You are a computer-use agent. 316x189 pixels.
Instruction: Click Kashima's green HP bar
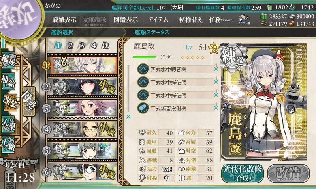145,57
